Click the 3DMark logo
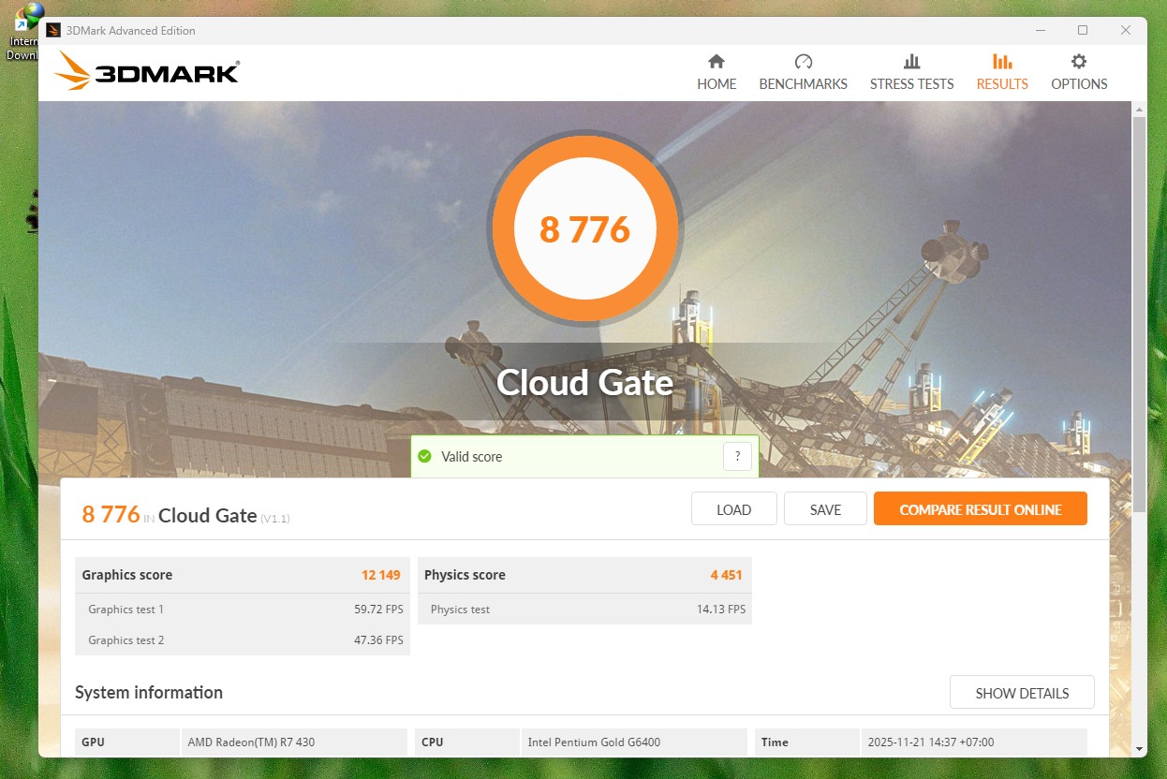The image size is (1167, 779). (x=147, y=71)
